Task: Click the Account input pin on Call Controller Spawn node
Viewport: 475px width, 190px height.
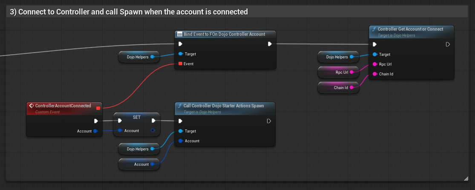Action: tap(180, 141)
